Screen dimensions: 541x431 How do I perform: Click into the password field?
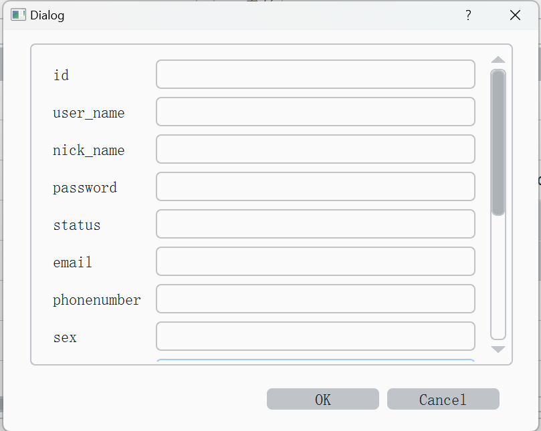click(316, 186)
